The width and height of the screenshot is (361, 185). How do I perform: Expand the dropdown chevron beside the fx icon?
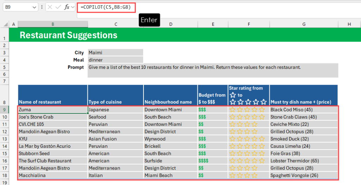click(73, 7)
